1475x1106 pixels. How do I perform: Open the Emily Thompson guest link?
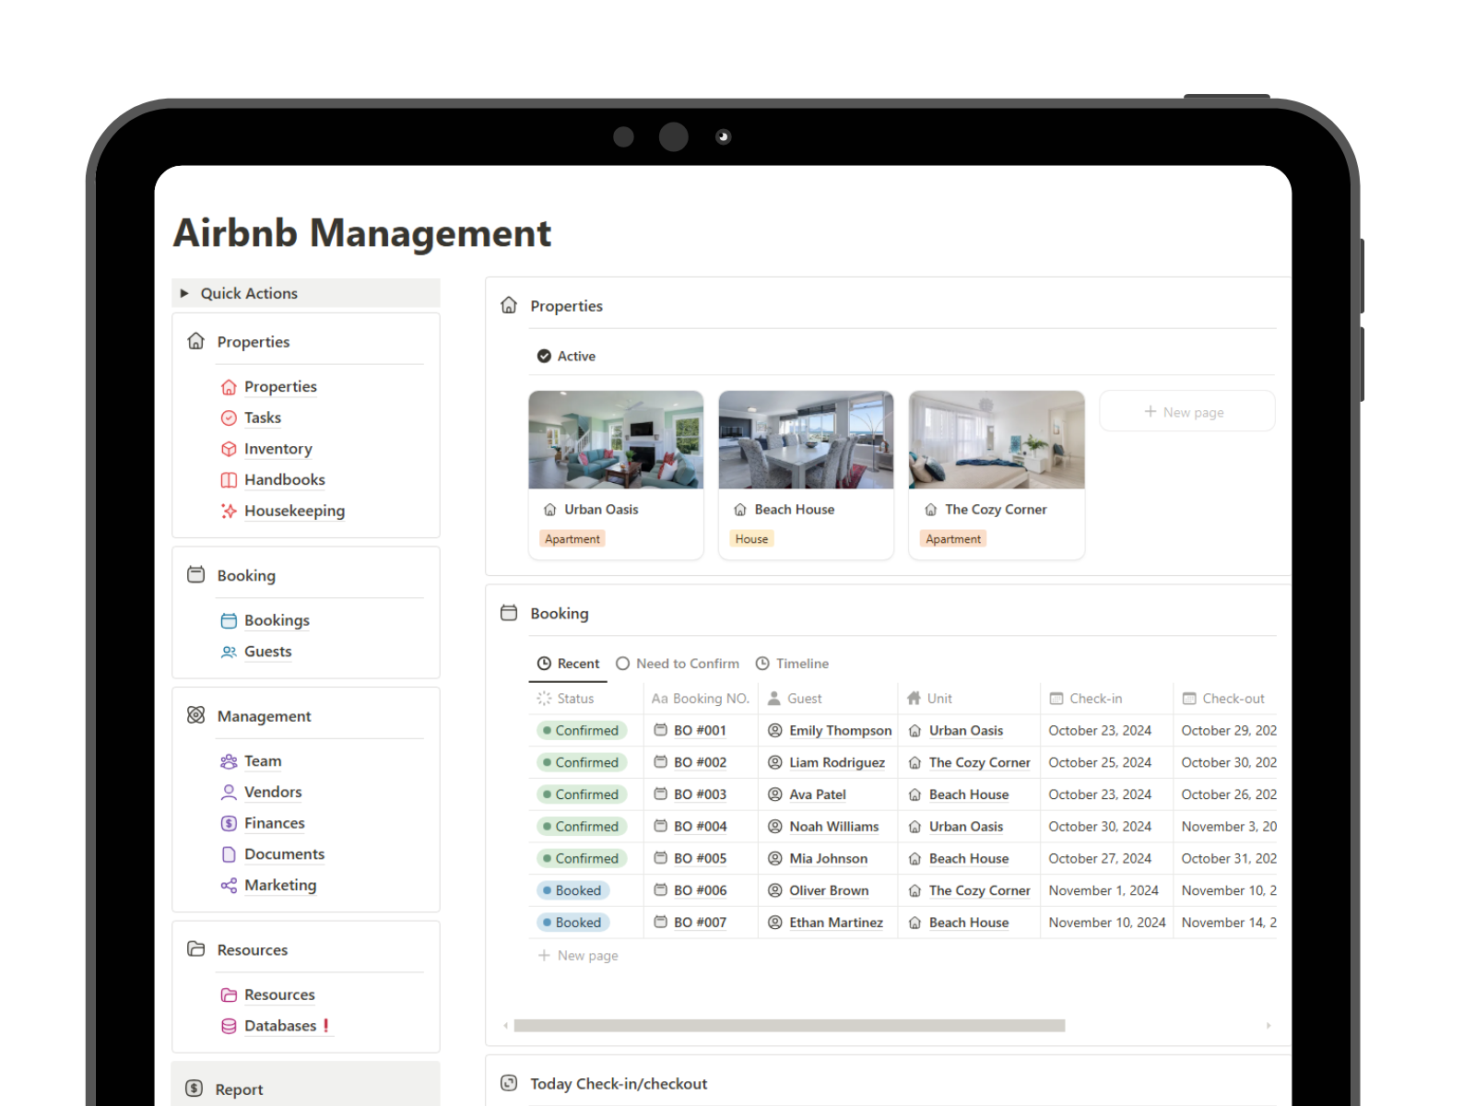pyautogui.click(x=840, y=731)
